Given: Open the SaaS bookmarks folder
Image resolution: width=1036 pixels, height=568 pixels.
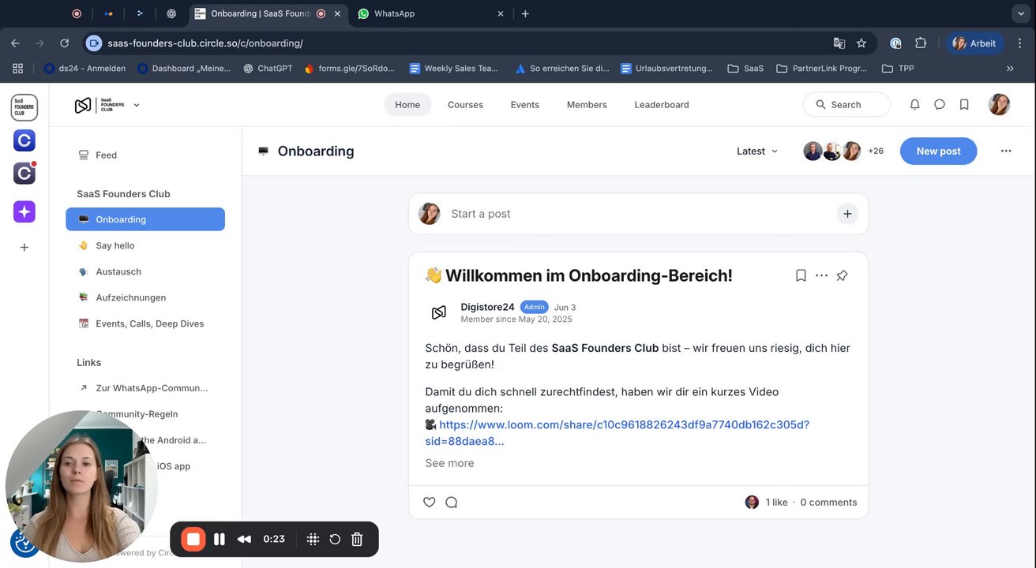Looking at the screenshot, I should [x=745, y=69].
